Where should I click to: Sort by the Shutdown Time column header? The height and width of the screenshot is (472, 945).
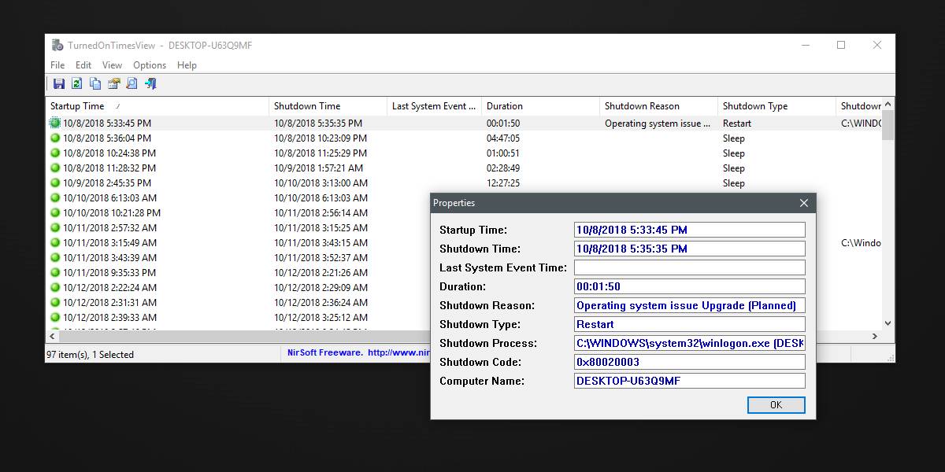click(x=328, y=105)
